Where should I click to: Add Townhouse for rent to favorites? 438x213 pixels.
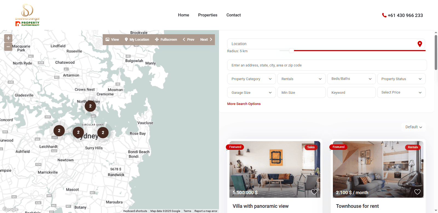pyautogui.click(x=417, y=192)
